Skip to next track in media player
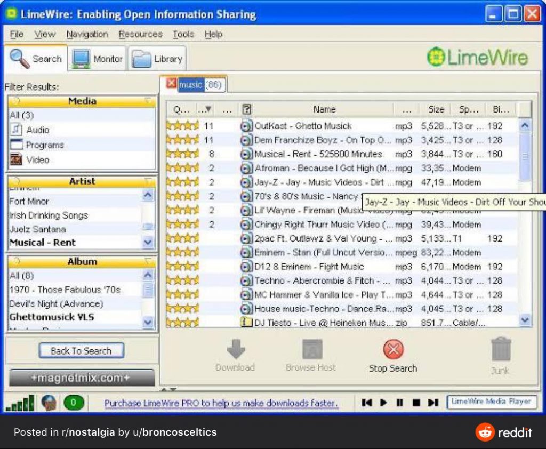The image size is (546, 449). click(x=433, y=403)
